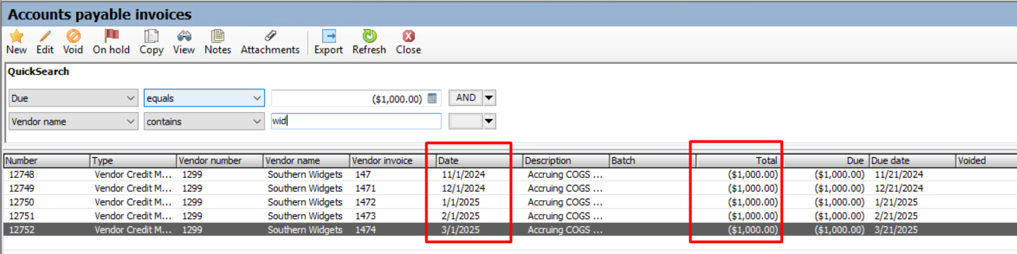
Task: Click due date 12/21/2024 cell
Action: [912, 188]
